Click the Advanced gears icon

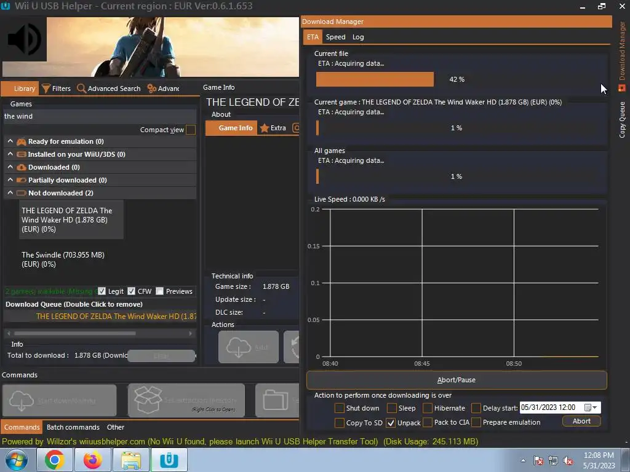[151, 88]
